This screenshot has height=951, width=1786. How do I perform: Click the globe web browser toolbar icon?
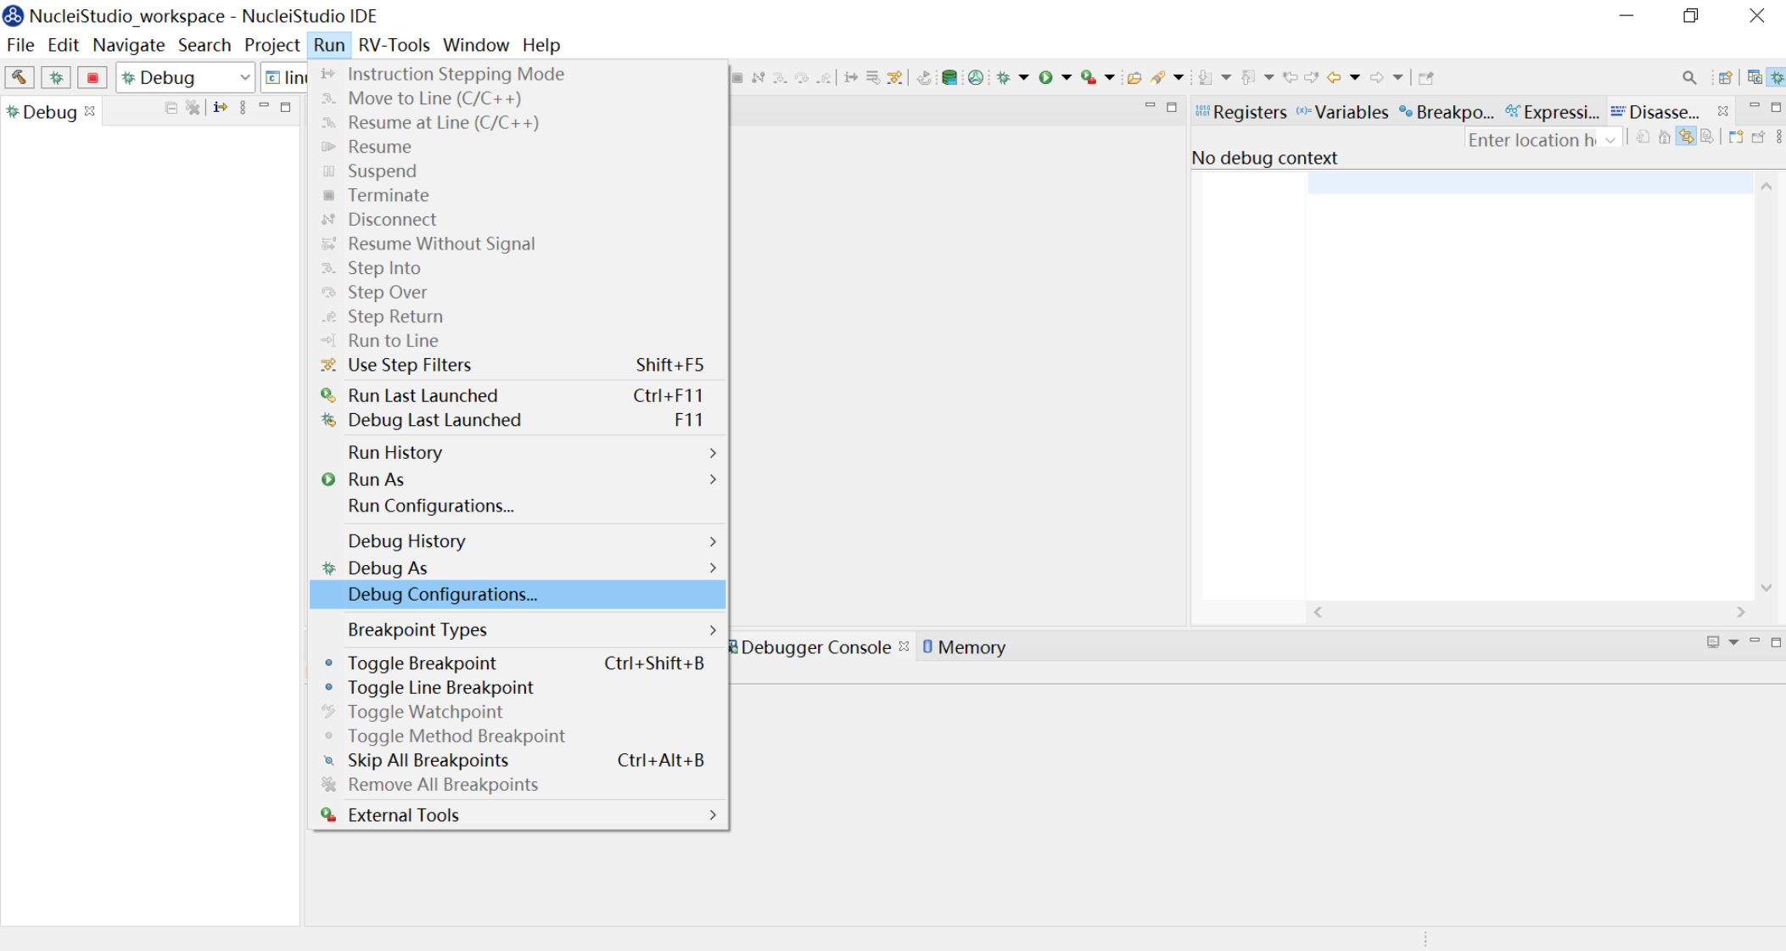(976, 77)
